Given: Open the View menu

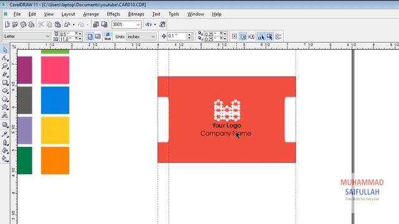Looking at the screenshot, I should 49,14.
